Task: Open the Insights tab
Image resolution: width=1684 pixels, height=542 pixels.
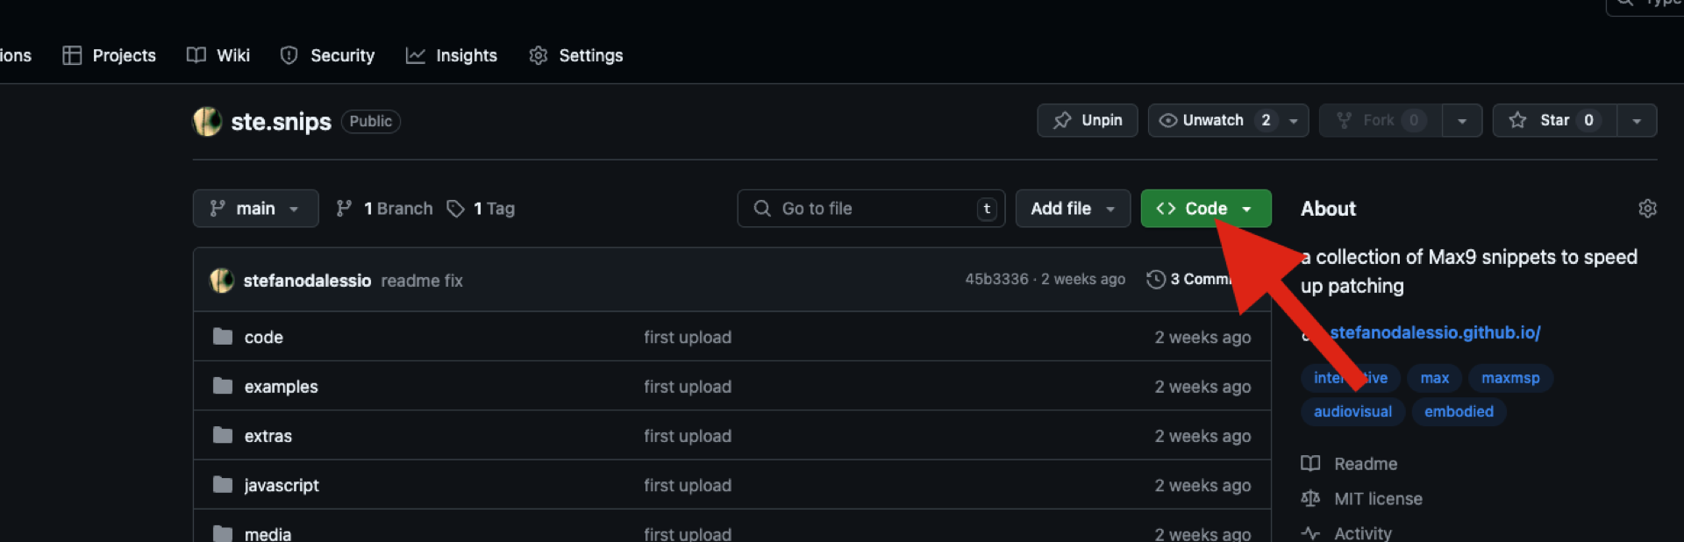Action: click(452, 56)
